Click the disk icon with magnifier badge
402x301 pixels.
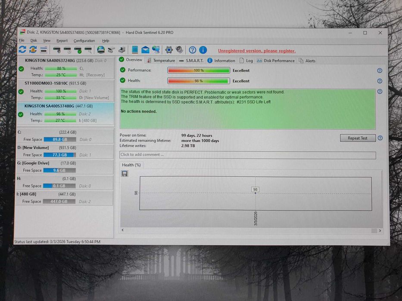[x=88, y=50]
